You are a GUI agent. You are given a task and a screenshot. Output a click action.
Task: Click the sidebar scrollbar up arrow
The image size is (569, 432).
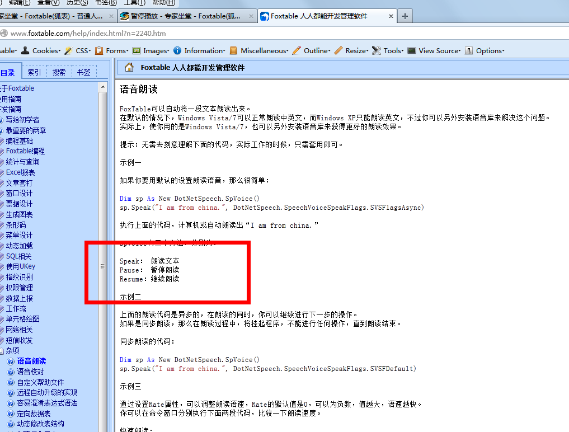pos(103,87)
